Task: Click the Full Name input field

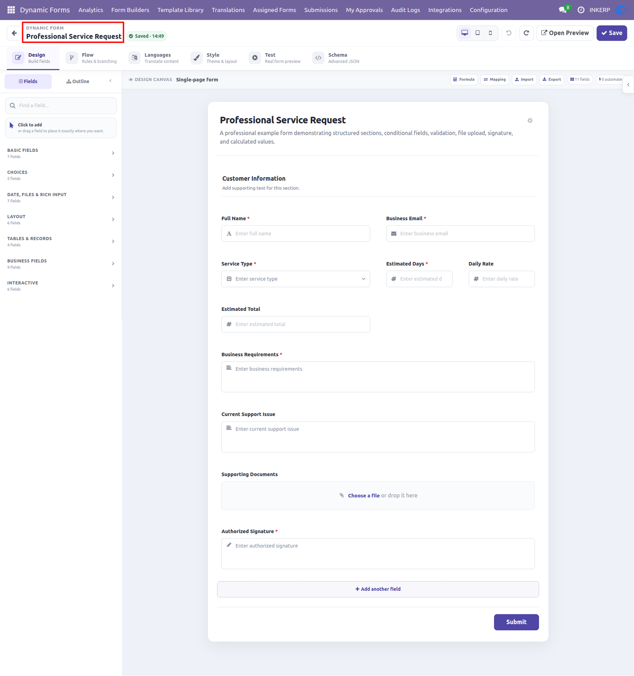Action: pyautogui.click(x=295, y=233)
